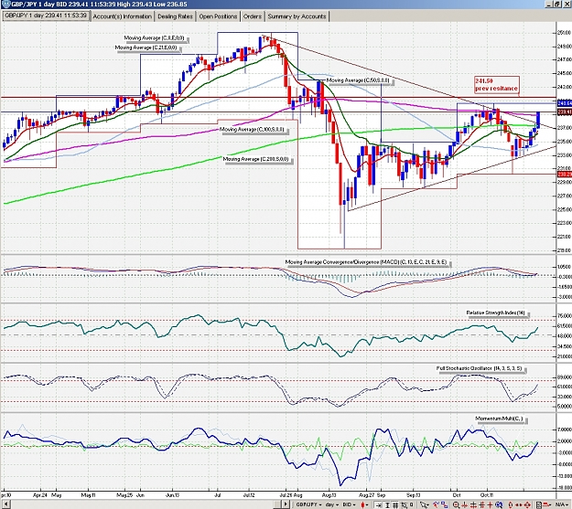Open the day timeframe dropdown

coord(332,504)
